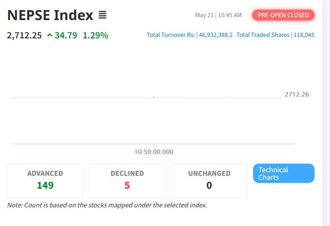330x226 pixels.
Task: Click the traded shares count 118,045
Action: click(x=304, y=35)
